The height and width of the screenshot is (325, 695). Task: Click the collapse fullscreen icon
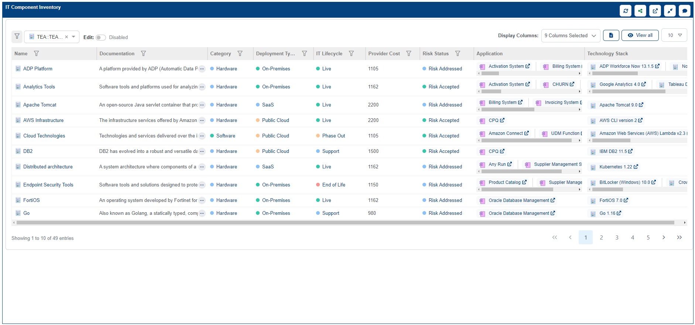point(670,11)
